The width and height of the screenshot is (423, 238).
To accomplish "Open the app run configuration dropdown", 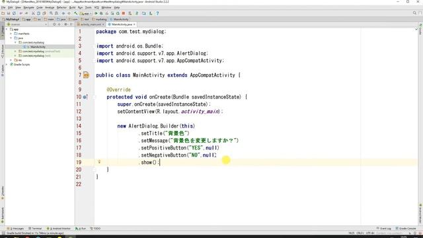I will (x=86, y=13).
